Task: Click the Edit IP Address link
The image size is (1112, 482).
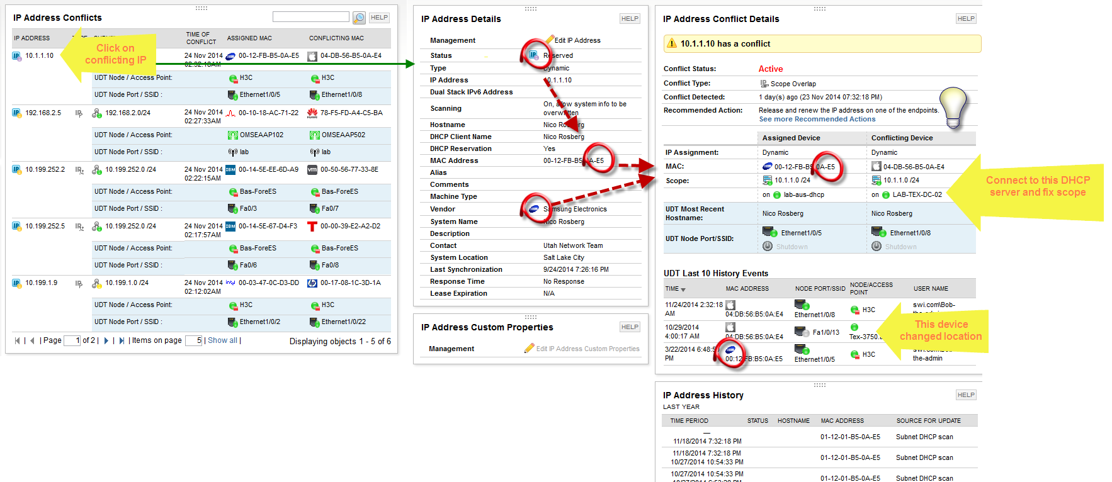Action: point(577,40)
